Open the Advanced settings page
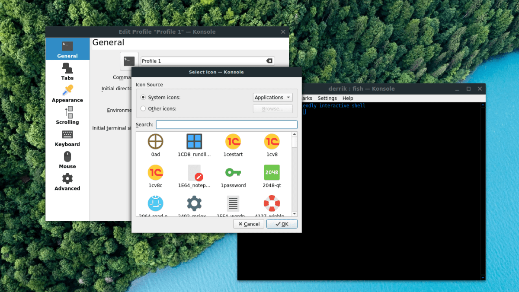Image resolution: width=519 pixels, height=292 pixels. coord(67,181)
